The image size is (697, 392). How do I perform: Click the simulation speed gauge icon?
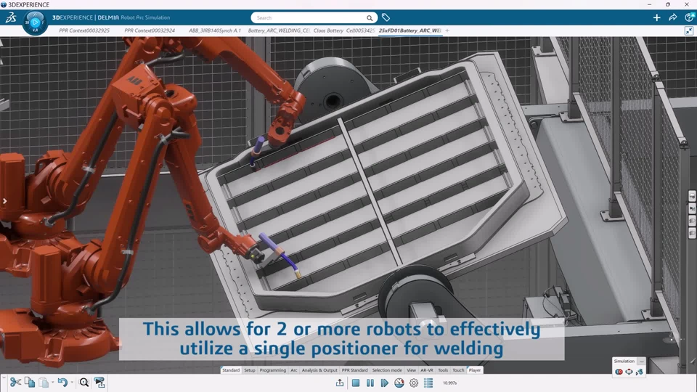pos(399,383)
